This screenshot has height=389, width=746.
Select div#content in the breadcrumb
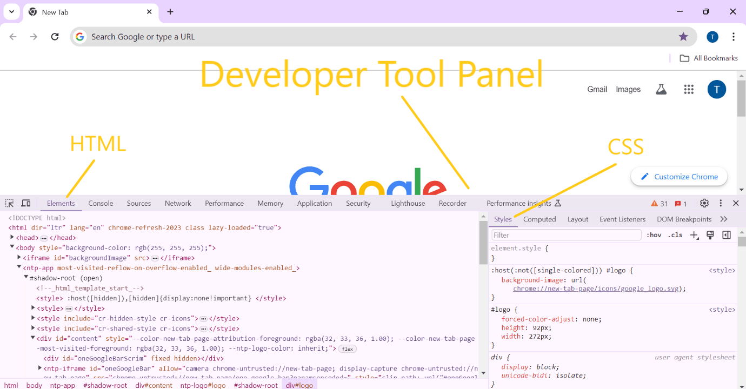(154, 385)
